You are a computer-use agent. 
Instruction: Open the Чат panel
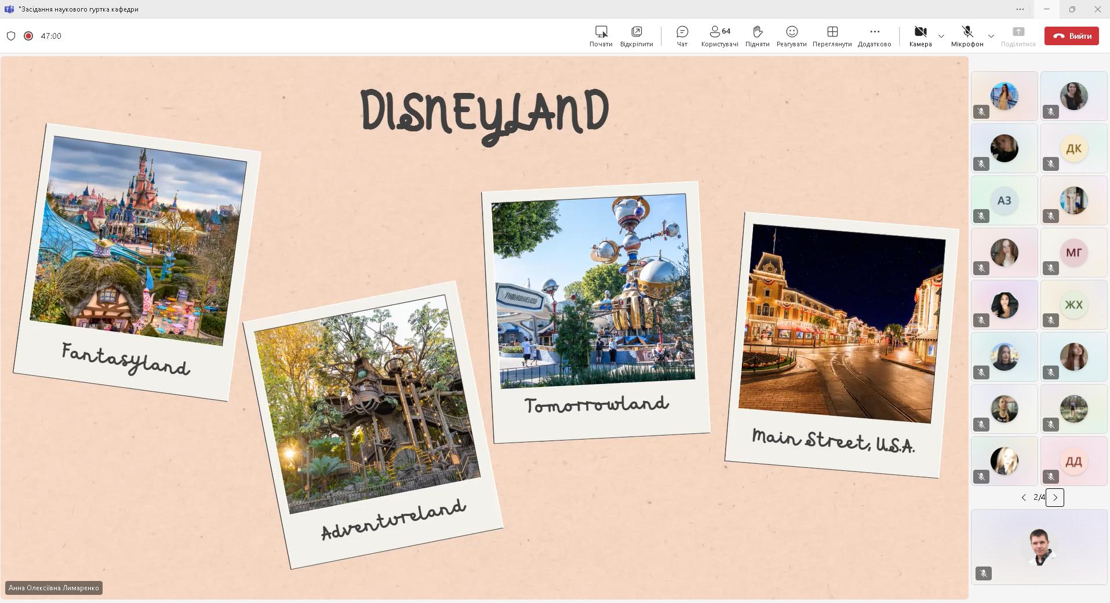point(682,36)
